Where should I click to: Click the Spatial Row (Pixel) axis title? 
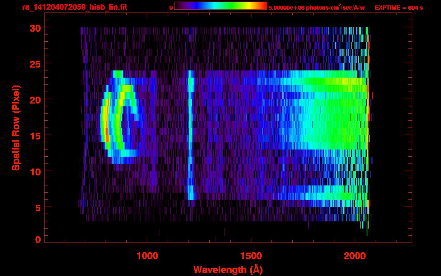click(x=15, y=128)
